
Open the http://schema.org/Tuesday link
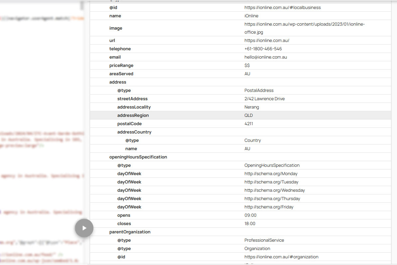click(x=271, y=182)
